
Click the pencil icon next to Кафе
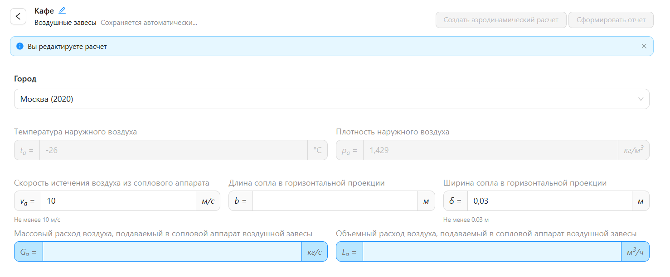pyautogui.click(x=62, y=10)
